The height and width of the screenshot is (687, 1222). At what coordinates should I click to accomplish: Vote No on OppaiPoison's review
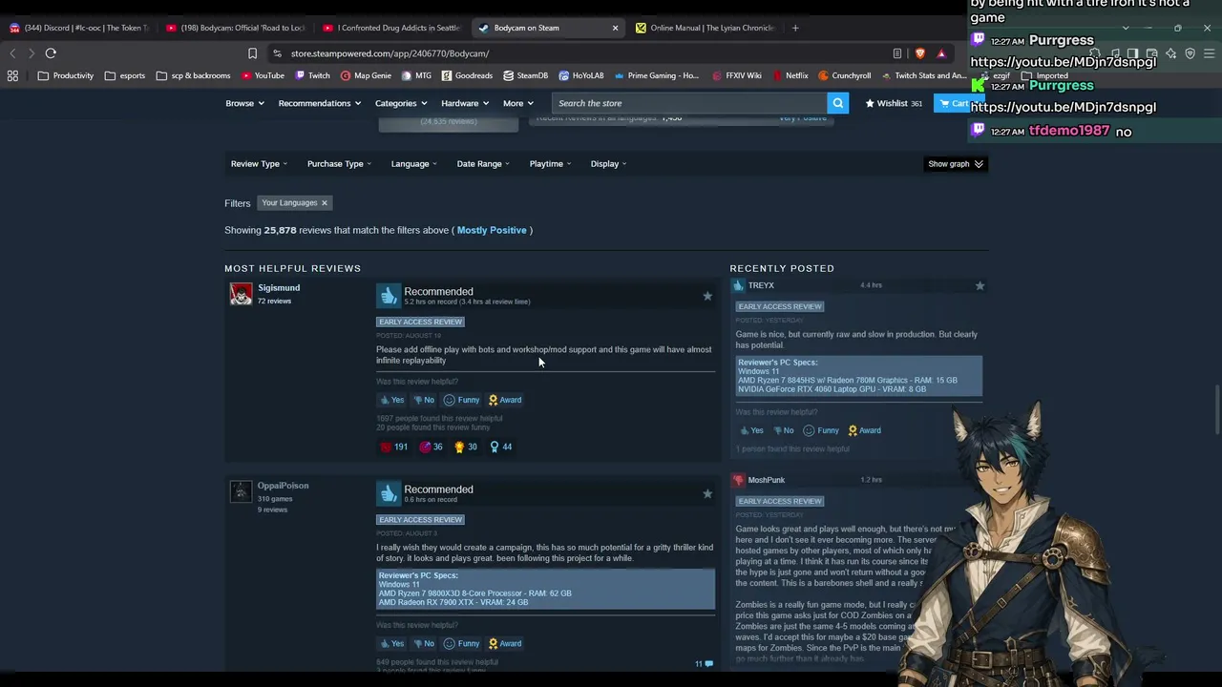pyautogui.click(x=423, y=643)
